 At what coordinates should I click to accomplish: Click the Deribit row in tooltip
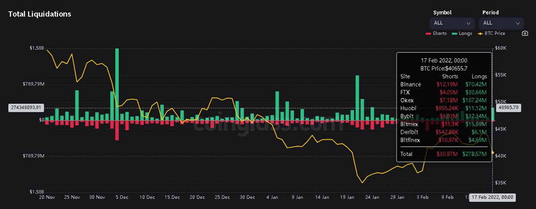coord(444,132)
